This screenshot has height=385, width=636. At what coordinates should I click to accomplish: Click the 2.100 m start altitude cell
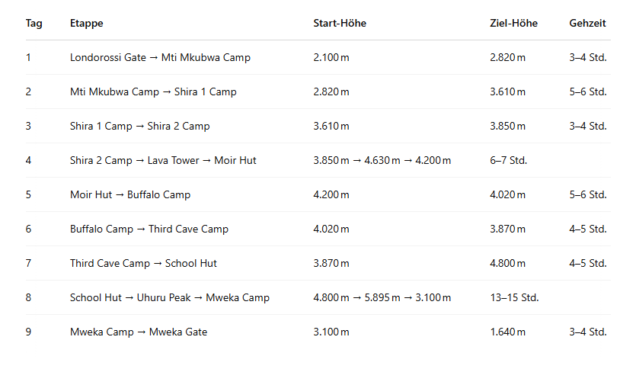(x=331, y=58)
